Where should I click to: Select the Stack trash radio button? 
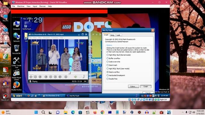(108, 65)
